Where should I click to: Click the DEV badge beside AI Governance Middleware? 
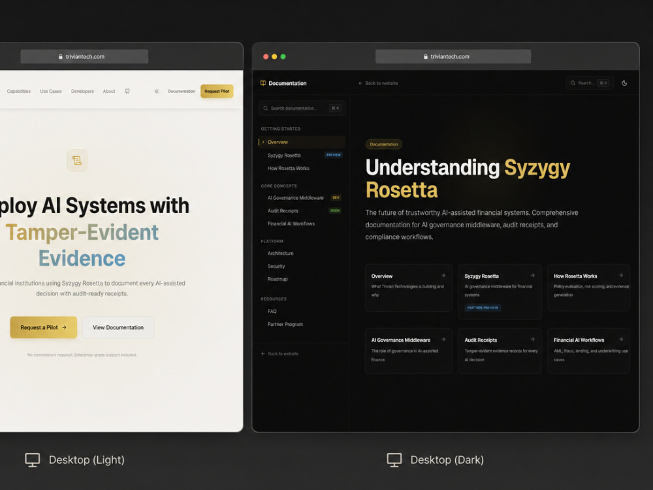point(336,197)
